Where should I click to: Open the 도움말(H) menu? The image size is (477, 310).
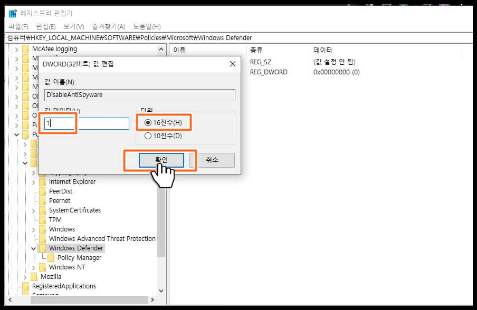(147, 27)
